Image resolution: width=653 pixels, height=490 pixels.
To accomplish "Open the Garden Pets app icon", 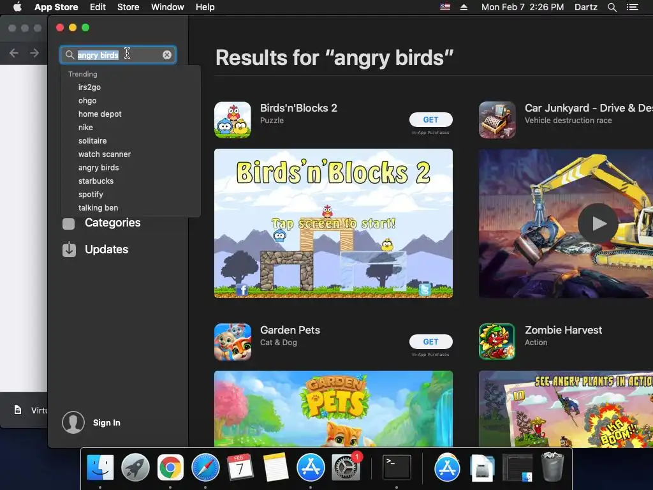I will (232, 342).
